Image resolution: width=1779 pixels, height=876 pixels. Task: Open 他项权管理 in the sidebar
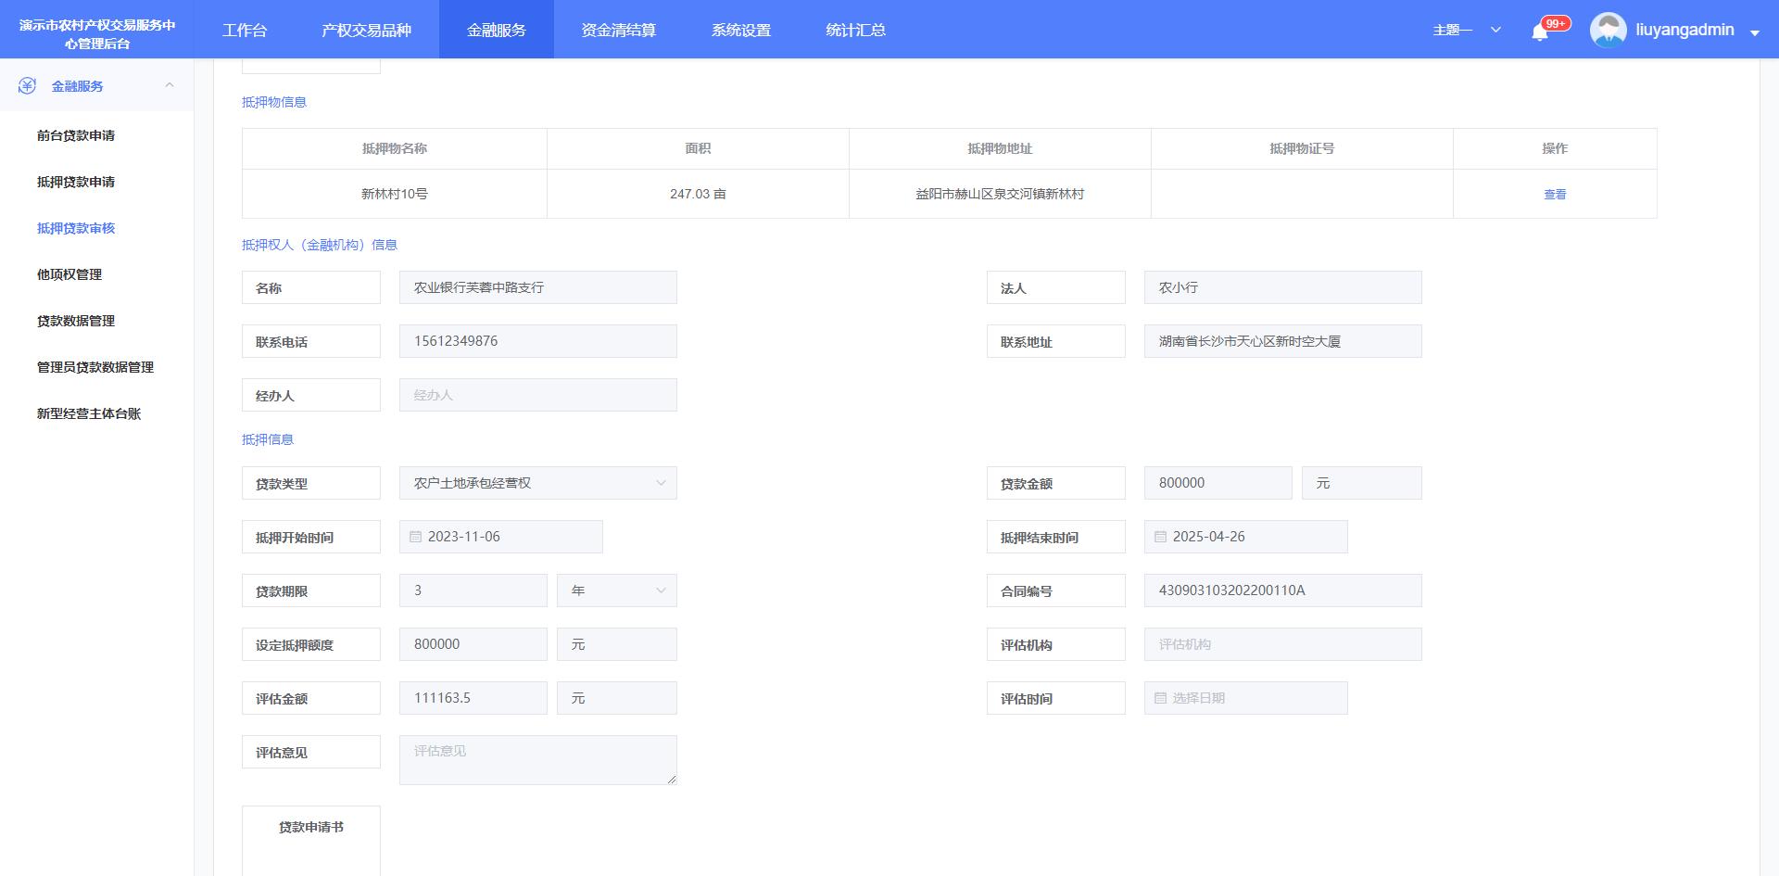(x=69, y=274)
